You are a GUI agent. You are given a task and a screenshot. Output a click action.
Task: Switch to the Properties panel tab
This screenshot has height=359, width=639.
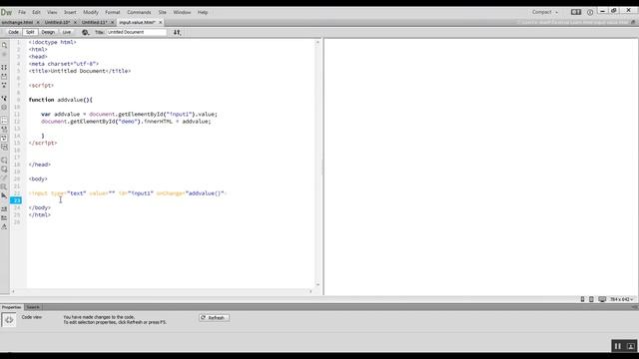(x=11, y=307)
